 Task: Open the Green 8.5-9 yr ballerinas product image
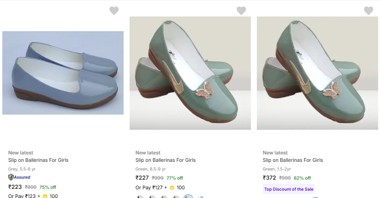pos(190,73)
